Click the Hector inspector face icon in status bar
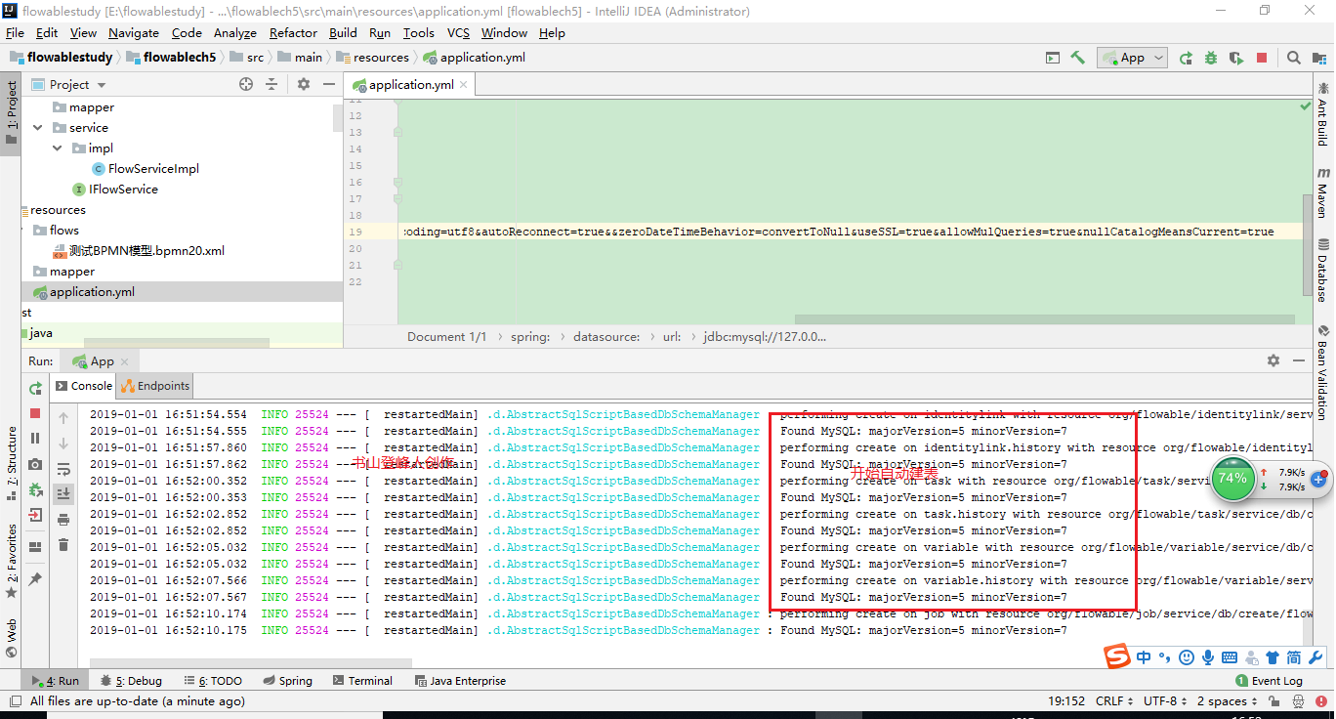 click(1299, 701)
